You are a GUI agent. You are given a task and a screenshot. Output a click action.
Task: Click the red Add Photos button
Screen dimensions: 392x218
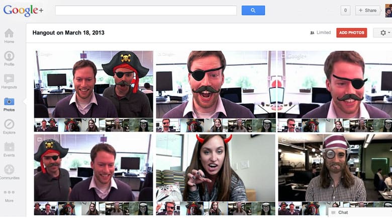click(x=352, y=33)
